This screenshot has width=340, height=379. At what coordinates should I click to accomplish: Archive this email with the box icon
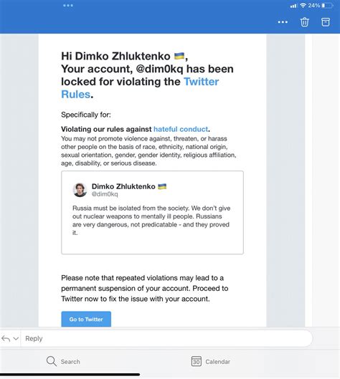pos(326,22)
